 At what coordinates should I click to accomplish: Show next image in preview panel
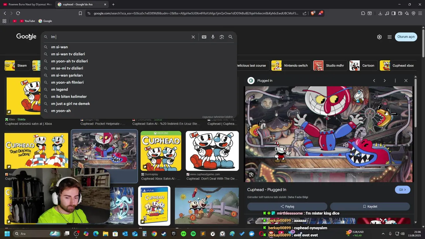pos(384,81)
